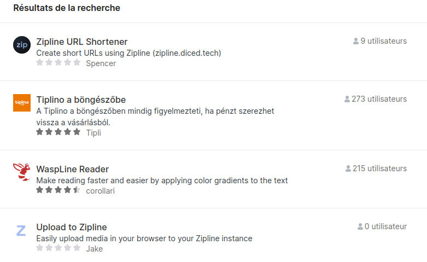Click the user icon beside 9 utilisateurs
Viewport: 427px width, 262px height.
point(356,41)
